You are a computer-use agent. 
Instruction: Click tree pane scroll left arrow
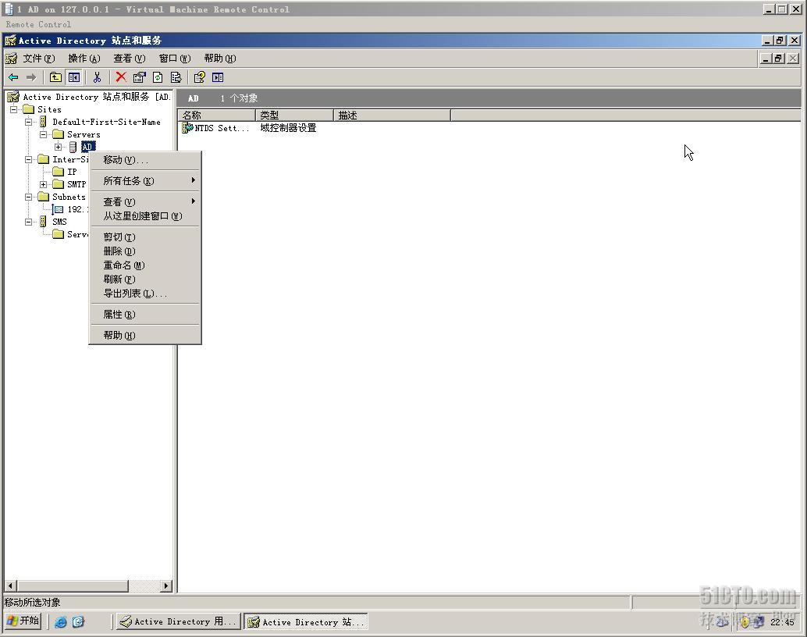click(x=10, y=586)
